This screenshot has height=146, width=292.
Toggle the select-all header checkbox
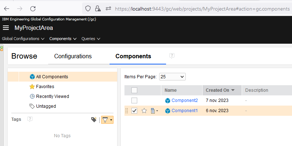[134, 90]
